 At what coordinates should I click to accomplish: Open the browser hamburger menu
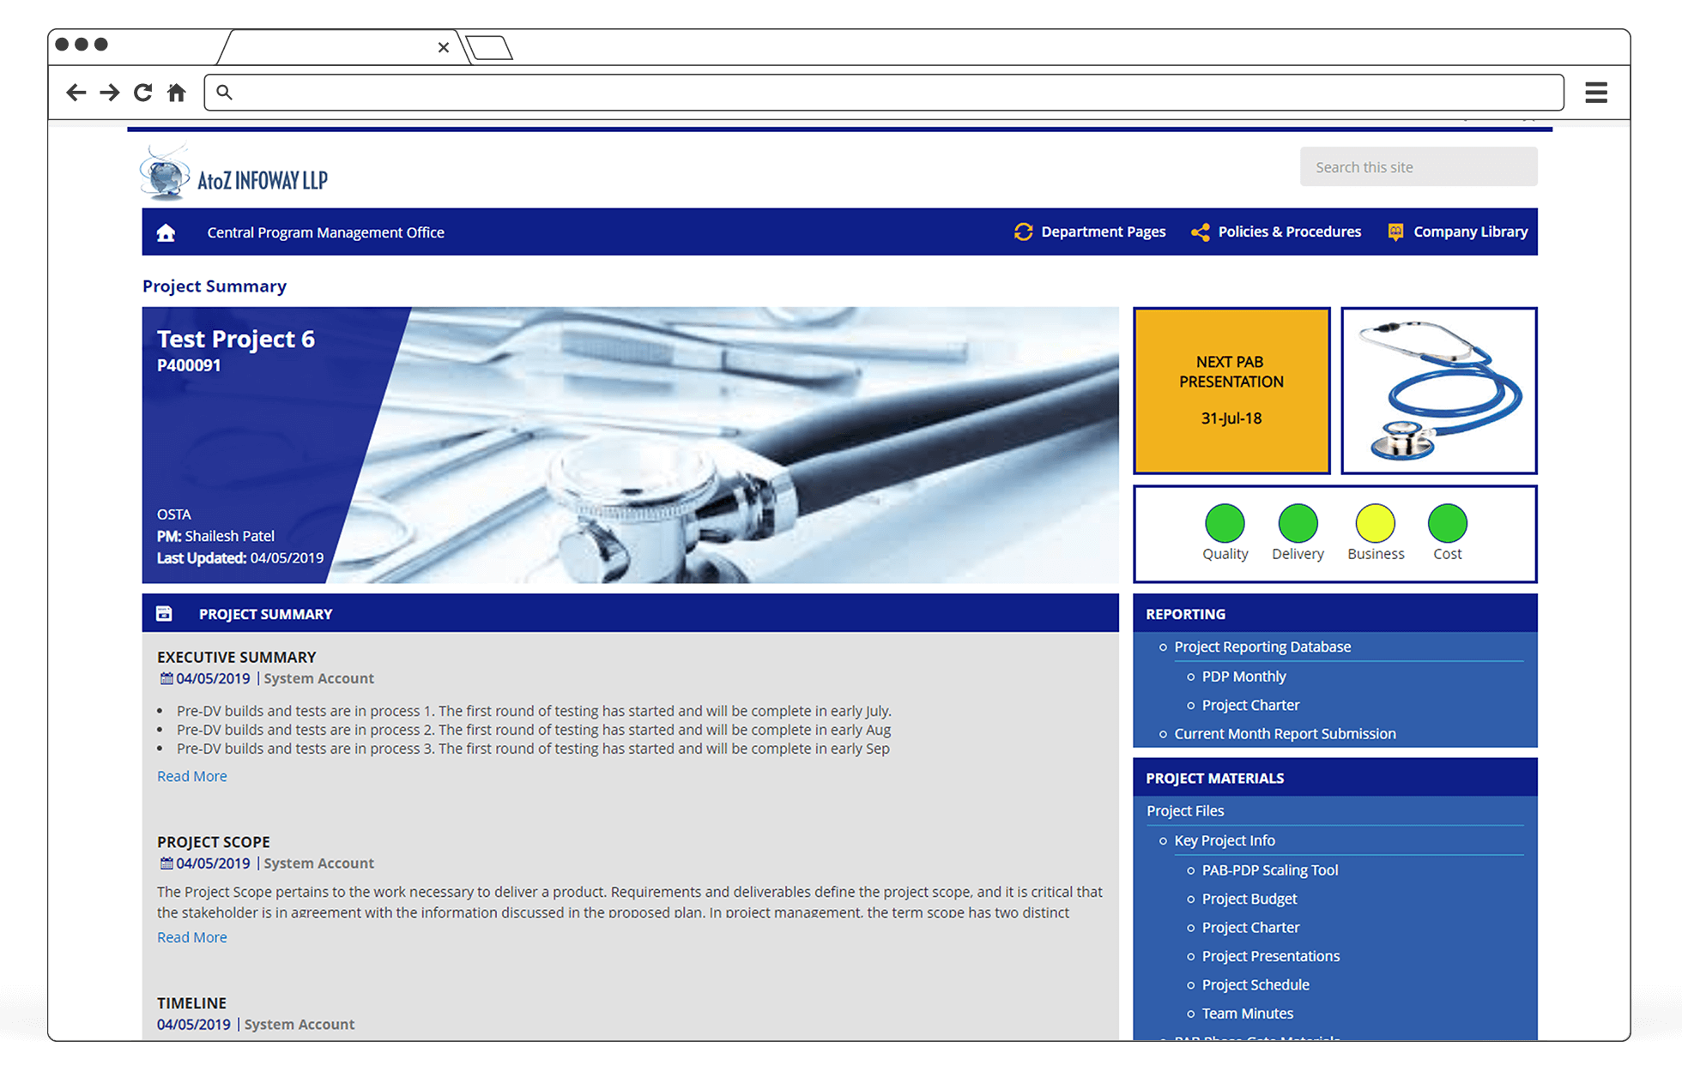[x=1595, y=92]
